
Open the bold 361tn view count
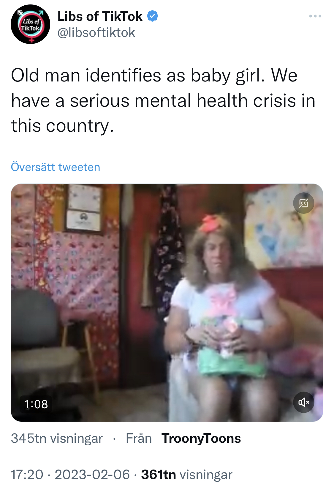[159, 475]
